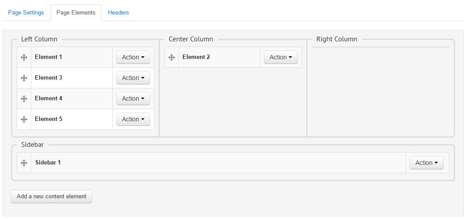Click the move handle icon for Element 1
Viewport: 467px width, 219px height.
[24, 57]
